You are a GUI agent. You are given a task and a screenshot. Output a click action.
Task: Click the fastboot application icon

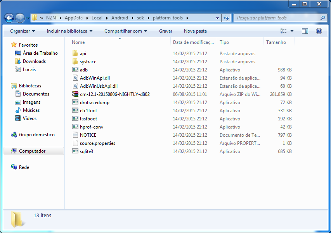pos(76,119)
